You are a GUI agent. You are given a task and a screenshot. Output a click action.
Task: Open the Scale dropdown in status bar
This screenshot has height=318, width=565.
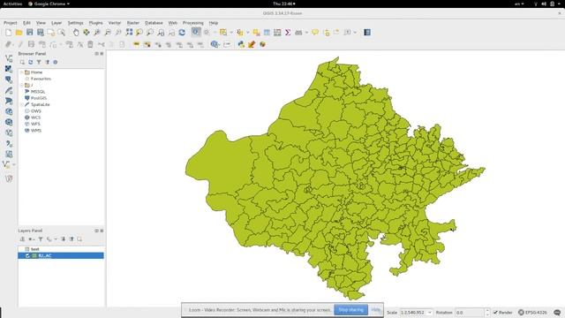(x=430, y=312)
